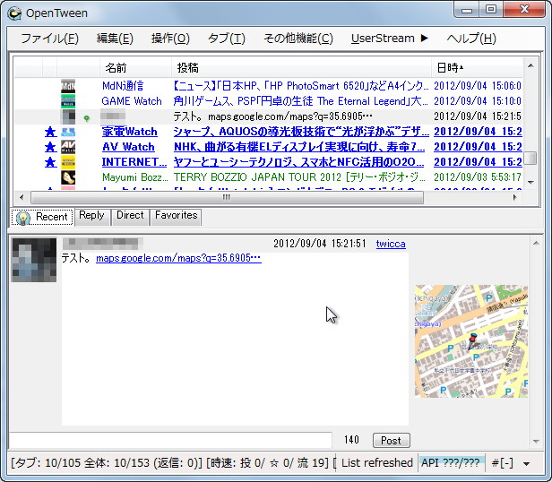
Task: Select the GAME Watch name cell
Action: 132,101
